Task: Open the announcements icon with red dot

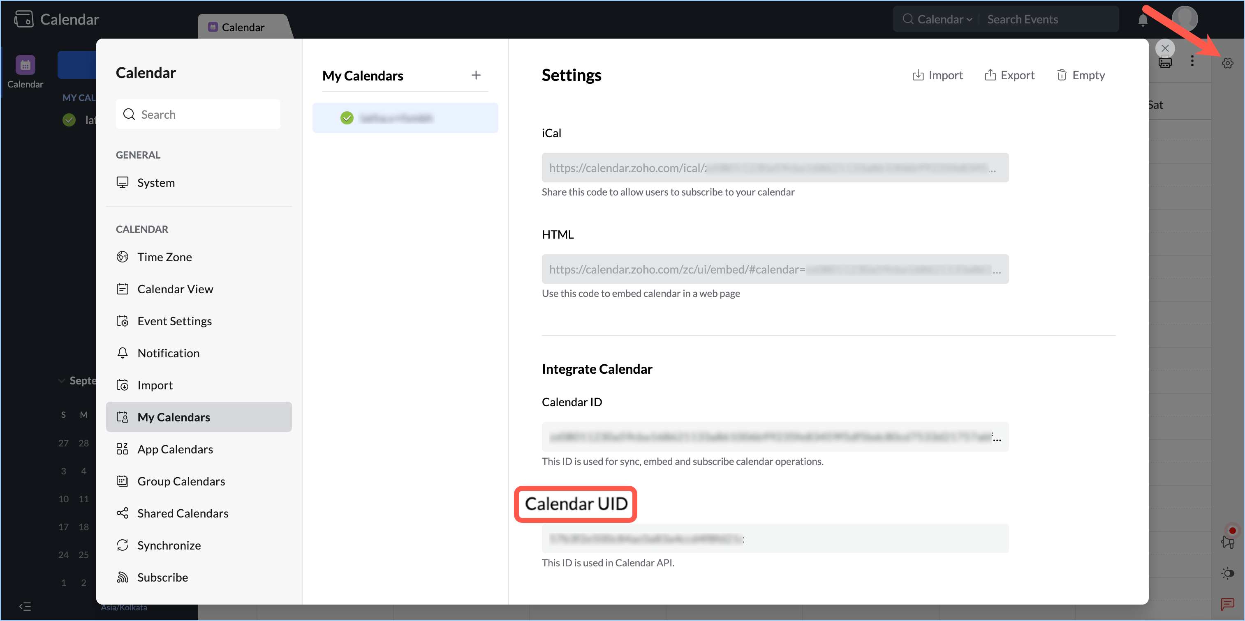Action: pyautogui.click(x=1228, y=541)
